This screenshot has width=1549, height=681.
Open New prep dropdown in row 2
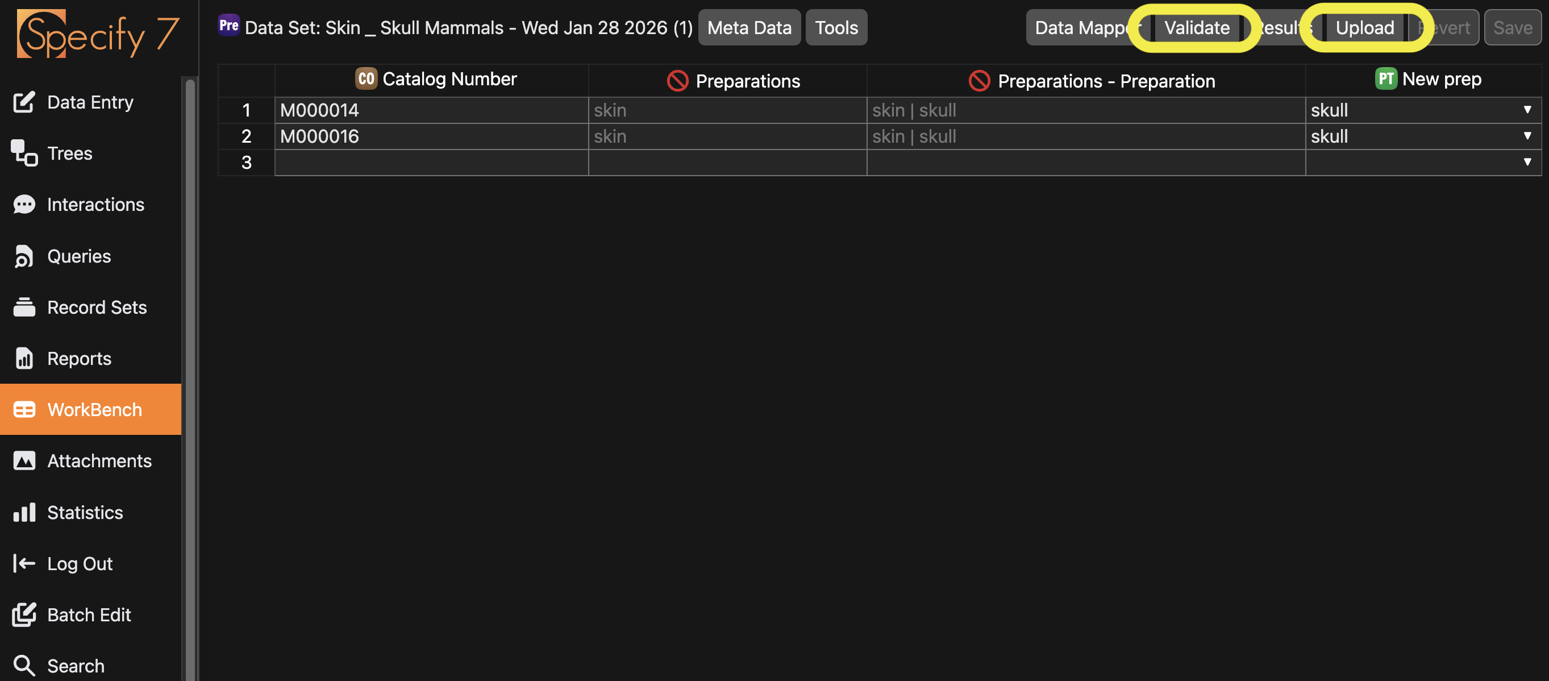click(x=1527, y=136)
